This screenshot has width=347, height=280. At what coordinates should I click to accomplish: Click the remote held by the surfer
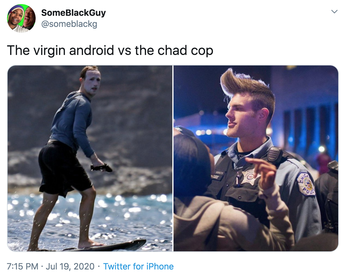(101, 168)
